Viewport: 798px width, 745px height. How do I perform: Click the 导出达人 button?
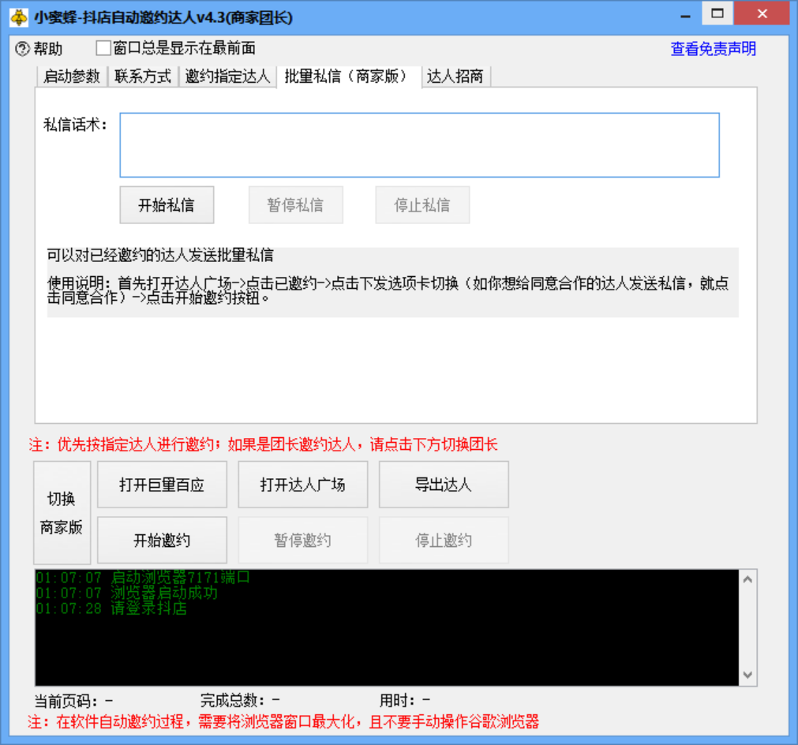(444, 484)
